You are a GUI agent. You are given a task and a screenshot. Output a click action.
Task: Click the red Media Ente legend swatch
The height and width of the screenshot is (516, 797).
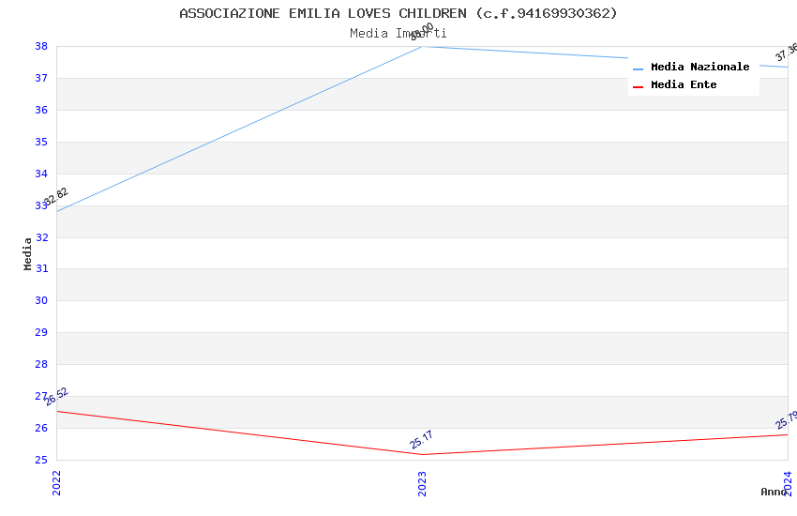pyautogui.click(x=638, y=87)
